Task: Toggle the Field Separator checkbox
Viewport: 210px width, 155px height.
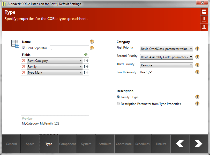Action: point(24,48)
